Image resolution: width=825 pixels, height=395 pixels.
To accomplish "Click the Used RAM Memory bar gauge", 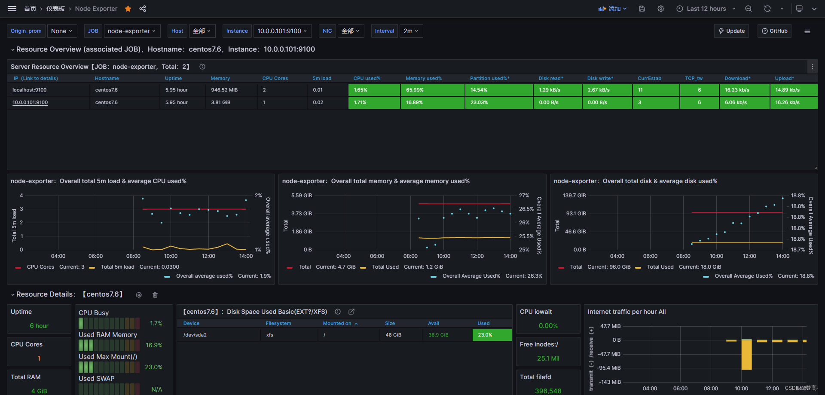I will [x=109, y=345].
